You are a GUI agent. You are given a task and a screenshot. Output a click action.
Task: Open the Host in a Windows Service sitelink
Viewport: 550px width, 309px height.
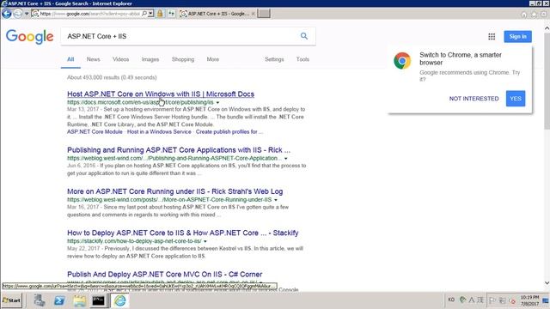(159, 131)
